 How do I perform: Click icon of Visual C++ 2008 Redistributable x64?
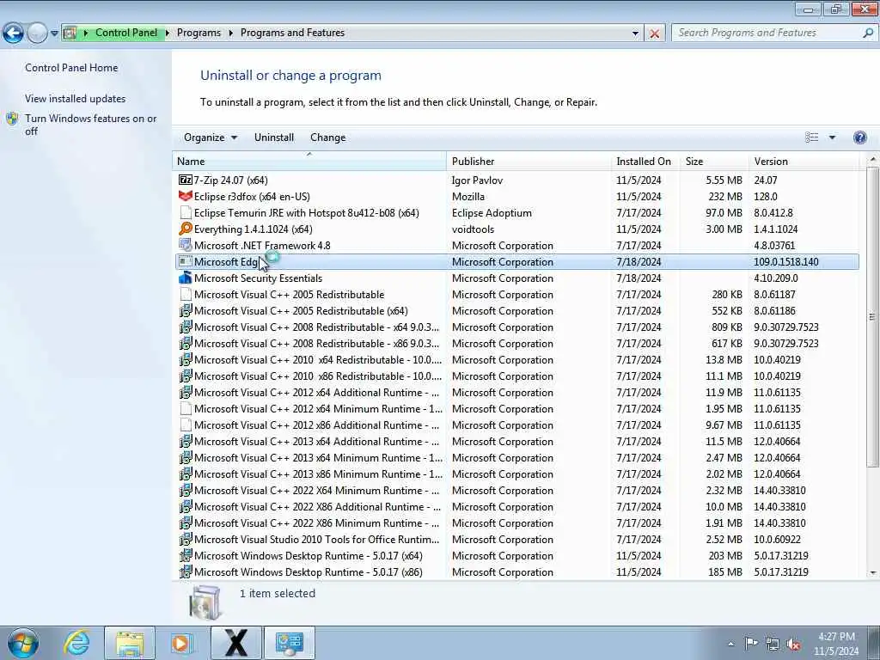click(186, 327)
